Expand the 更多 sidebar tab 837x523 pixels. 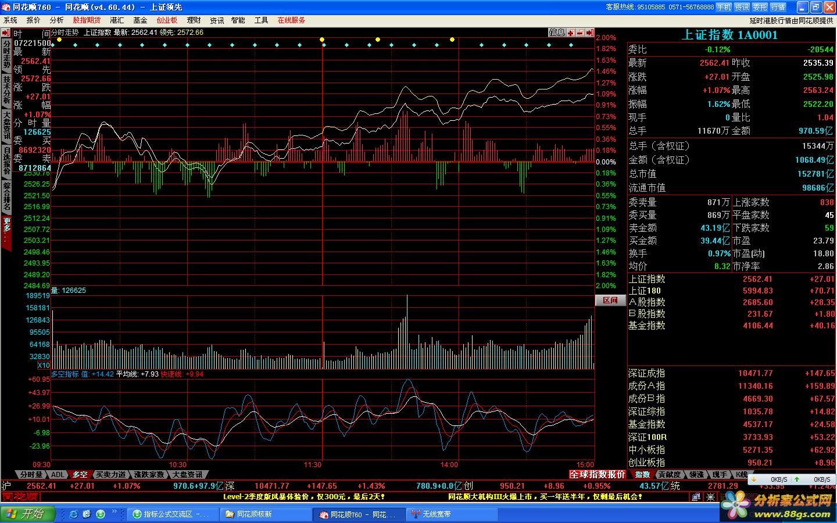6,232
